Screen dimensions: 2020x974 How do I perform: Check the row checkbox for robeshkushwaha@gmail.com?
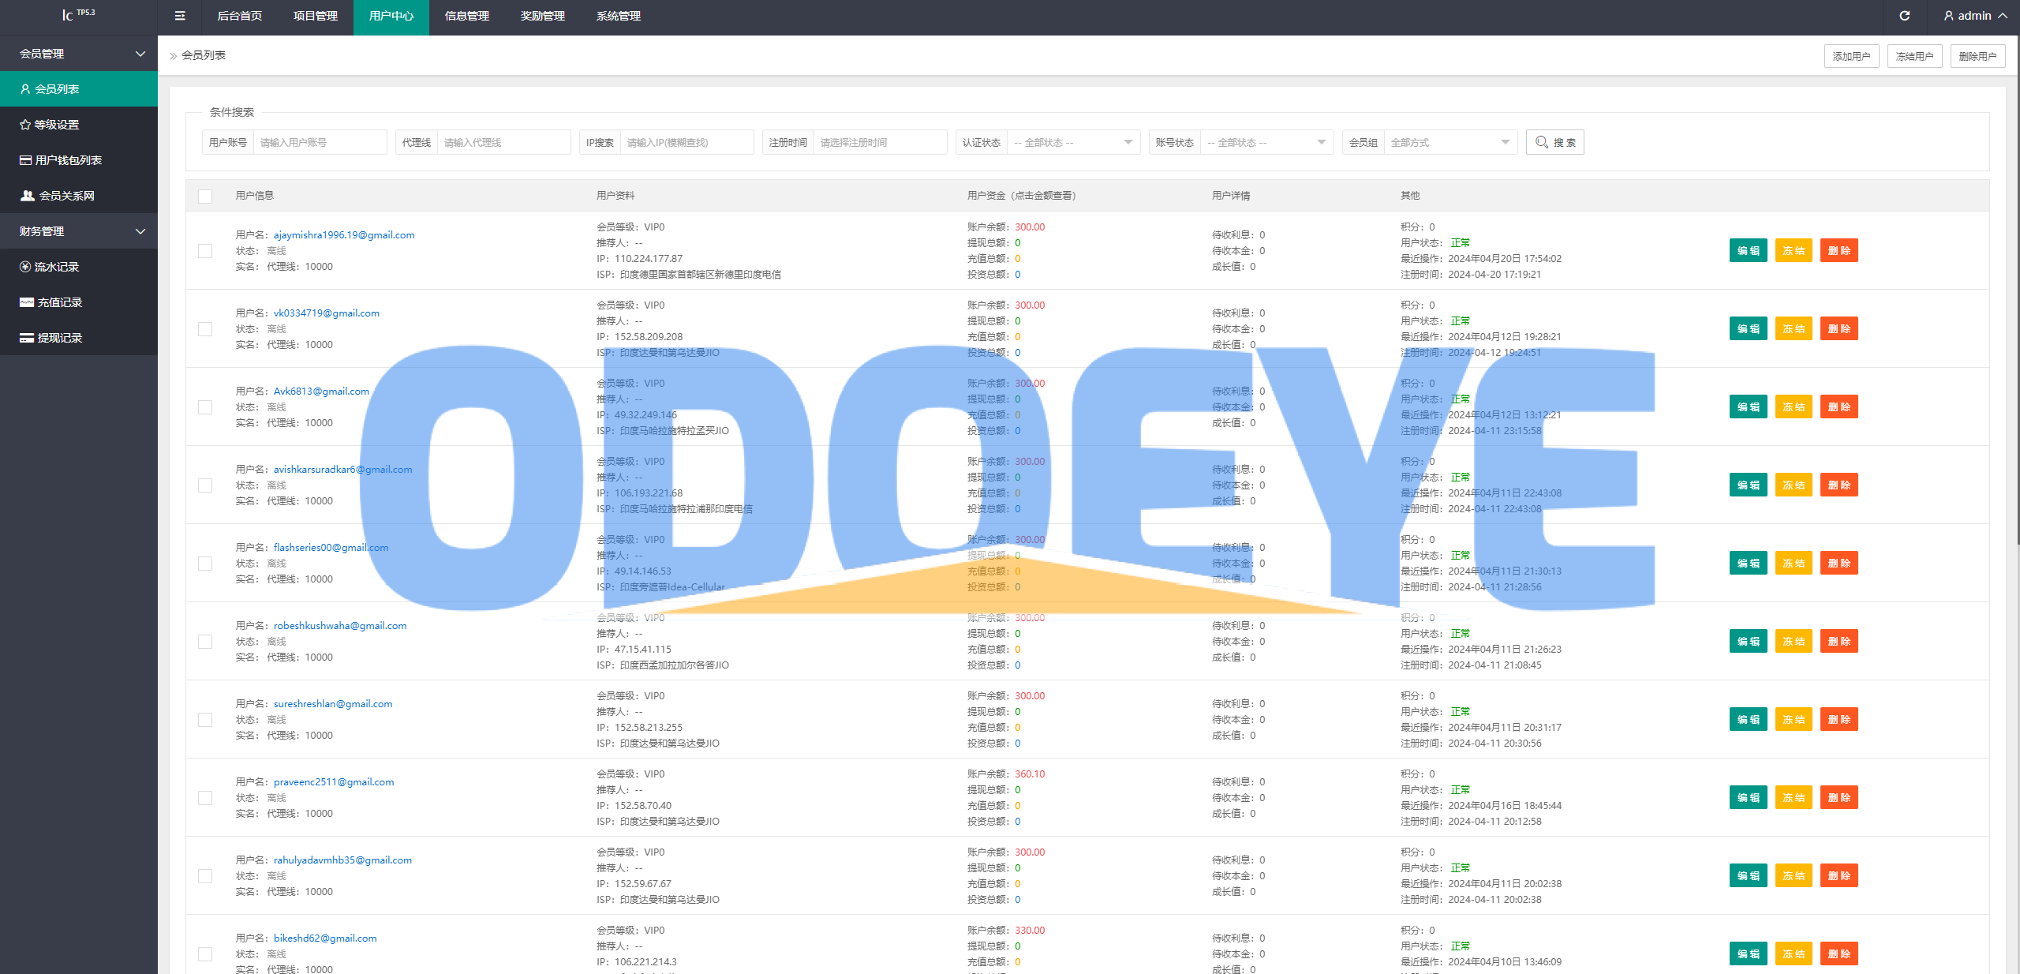(205, 642)
